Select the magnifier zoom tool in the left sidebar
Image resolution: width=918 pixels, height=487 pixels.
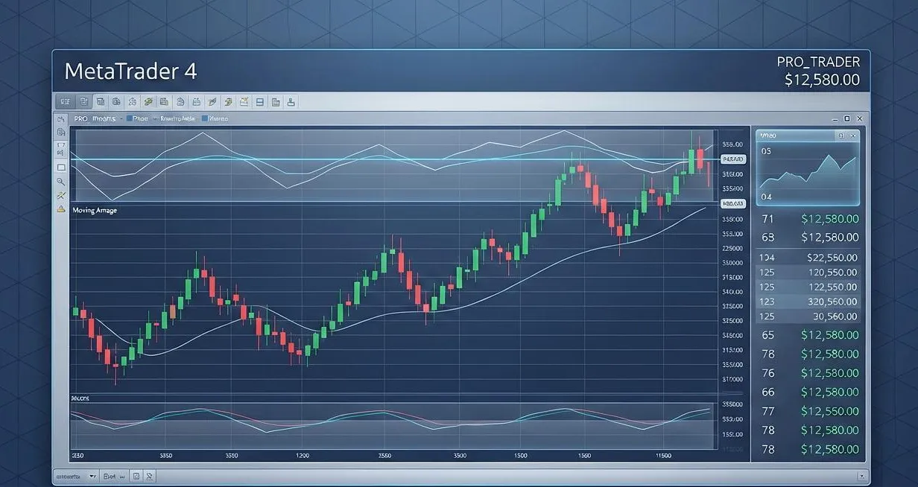61,181
